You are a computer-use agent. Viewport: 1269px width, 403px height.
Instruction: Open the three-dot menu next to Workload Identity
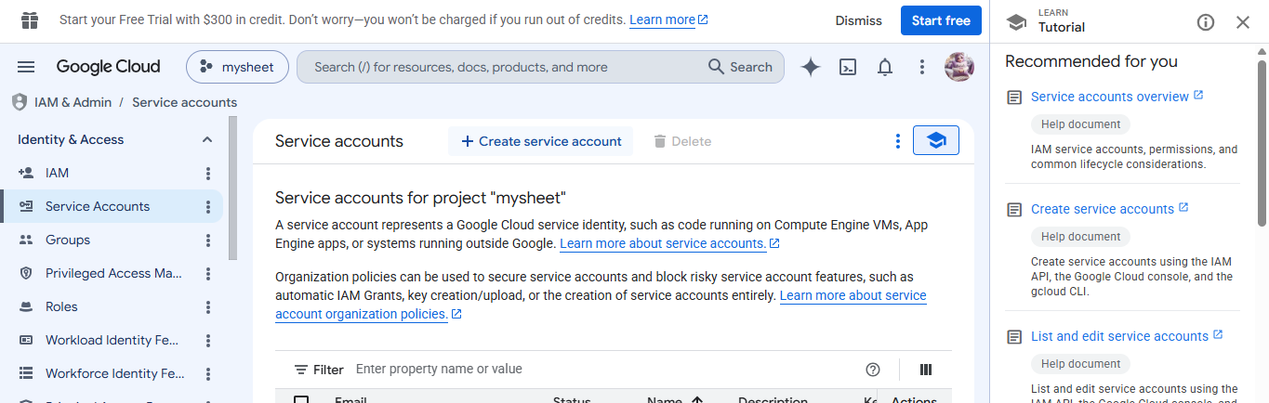208,340
